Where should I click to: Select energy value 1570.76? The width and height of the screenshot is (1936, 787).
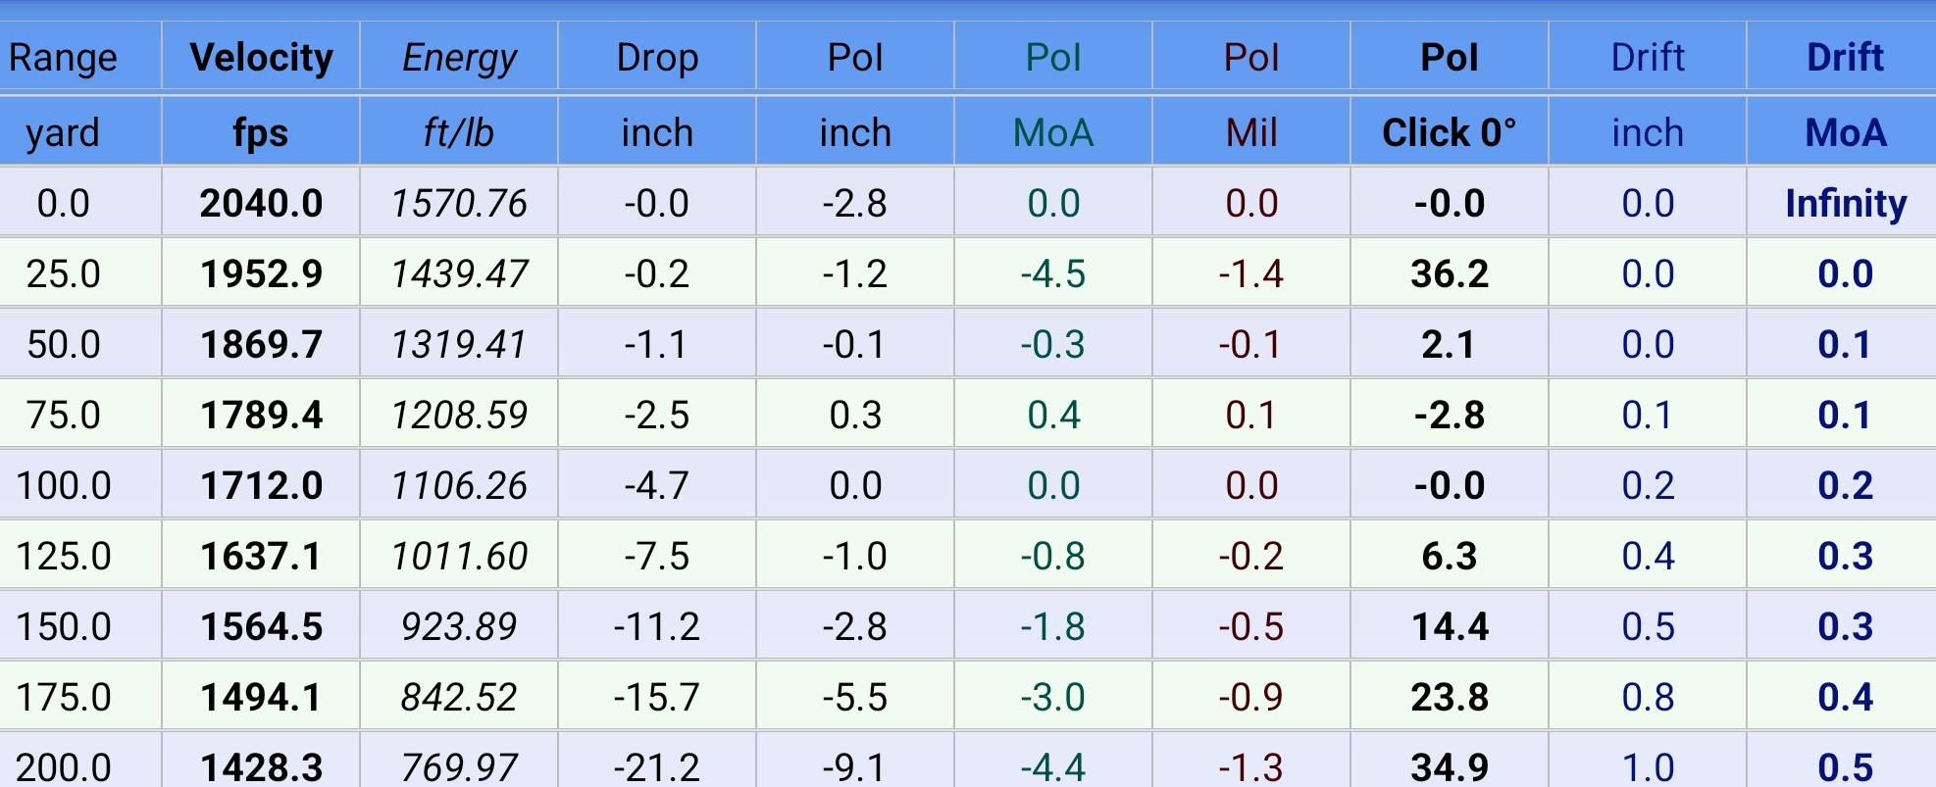click(459, 203)
